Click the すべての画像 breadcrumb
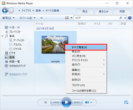Screen dimensions: 133x110 coord(52,11)
